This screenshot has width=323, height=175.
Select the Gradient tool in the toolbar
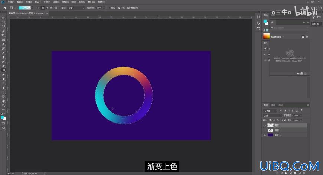tap(3, 70)
